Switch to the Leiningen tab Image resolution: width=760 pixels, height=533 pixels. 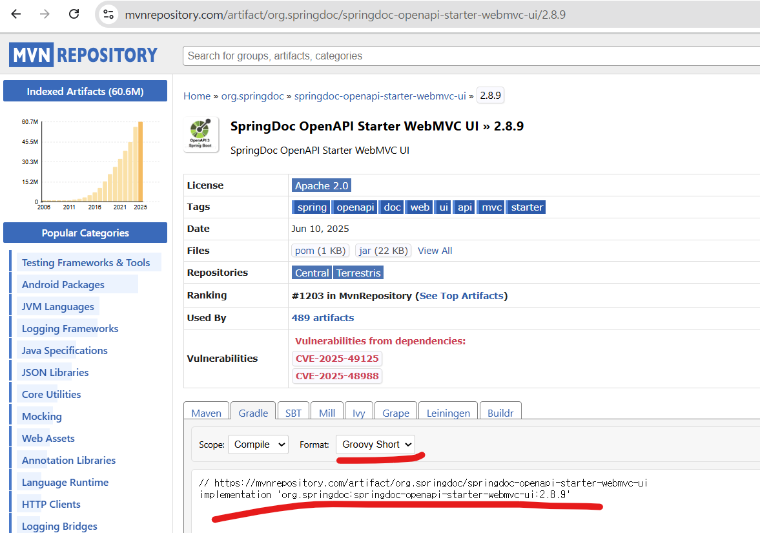[x=448, y=413]
